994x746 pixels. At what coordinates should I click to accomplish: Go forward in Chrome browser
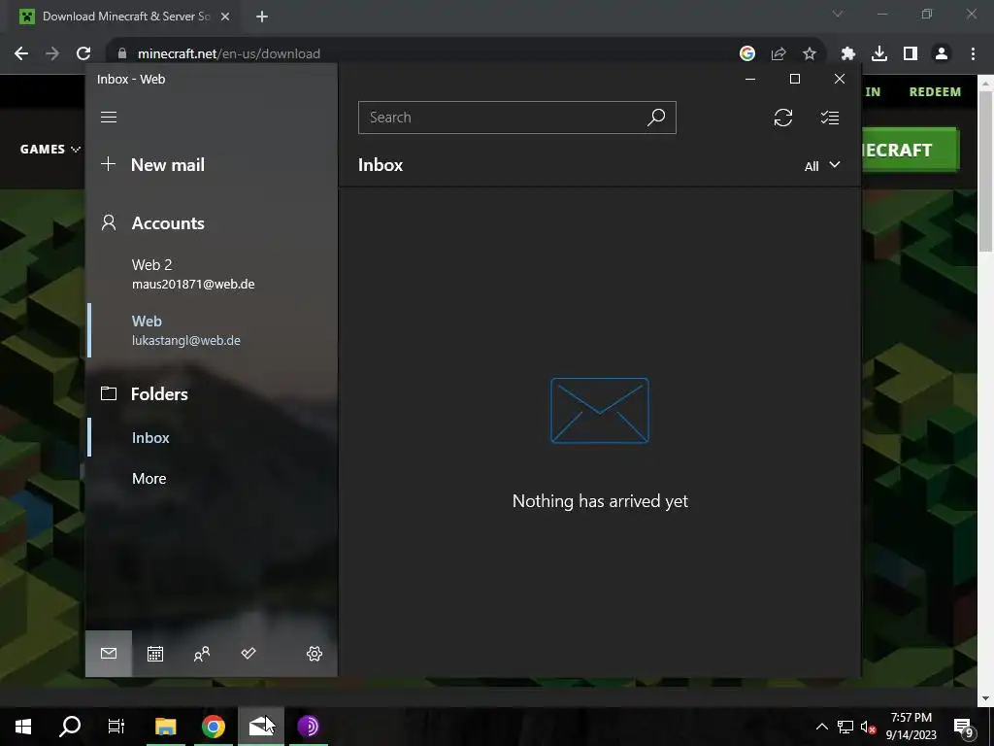tap(52, 54)
